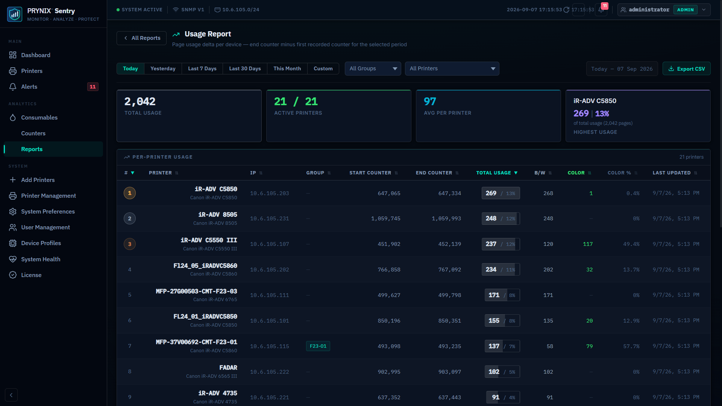Open the All Printers dropdown
The height and width of the screenshot is (406, 722).
pyautogui.click(x=452, y=69)
